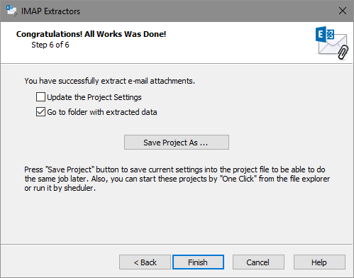Click the Save Project instruction paragraph

tap(177, 179)
